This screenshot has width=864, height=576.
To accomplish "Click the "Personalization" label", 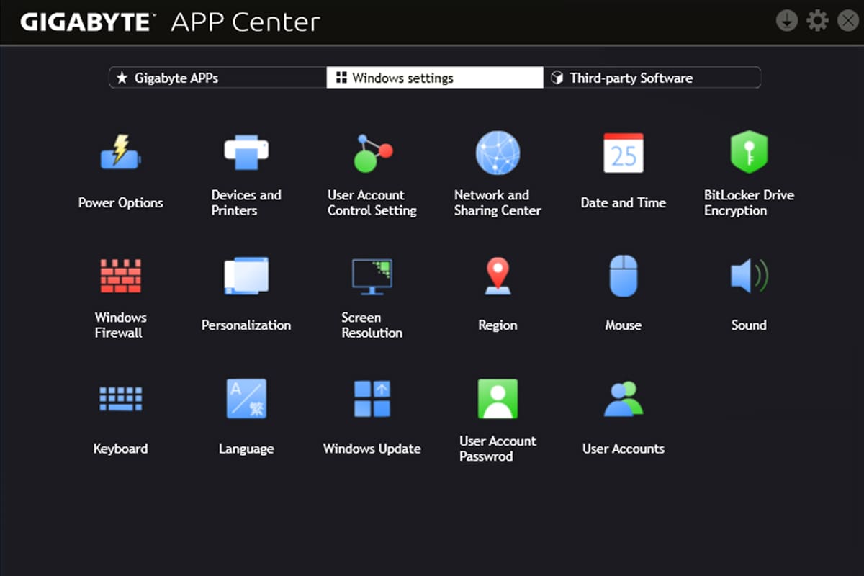I will (246, 325).
